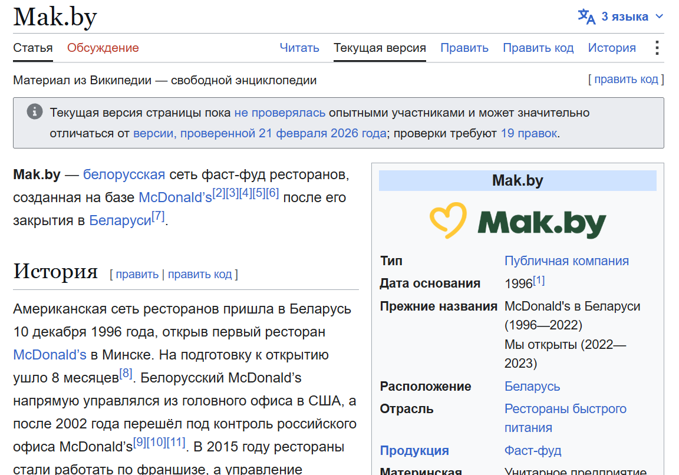679x475 pixels.
Task: Open the 'не проверялась' link
Action: (280, 113)
